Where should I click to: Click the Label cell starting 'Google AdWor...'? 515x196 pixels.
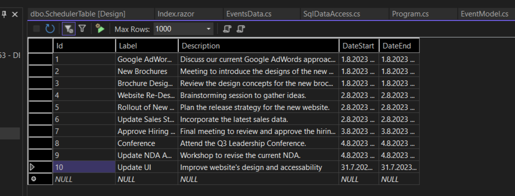pyautogui.click(x=147, y=59)
